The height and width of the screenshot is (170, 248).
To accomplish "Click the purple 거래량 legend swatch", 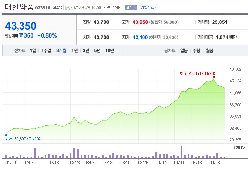I will [x=235, y=148].
